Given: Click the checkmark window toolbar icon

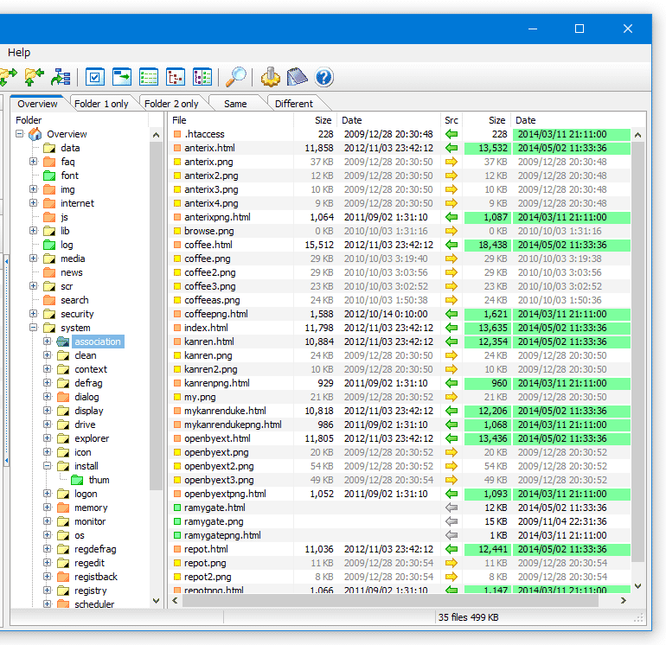Looking at the screenshot, I should click(x=95, y=77).
